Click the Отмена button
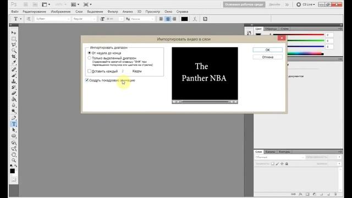The image size is (352, 198). coord(267,57)
